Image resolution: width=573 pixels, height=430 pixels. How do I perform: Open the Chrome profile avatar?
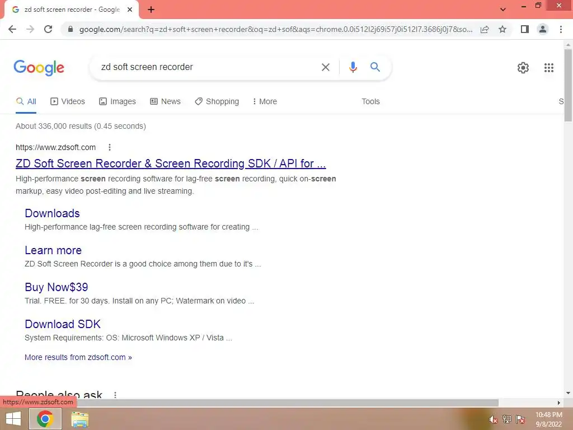pos(543,29)
